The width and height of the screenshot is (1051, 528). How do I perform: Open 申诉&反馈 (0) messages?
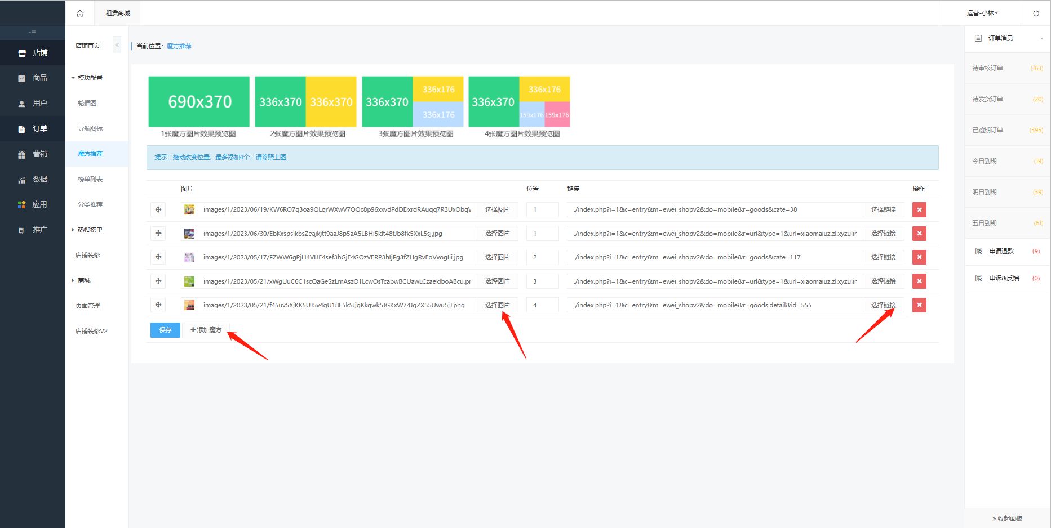click(x=1008, y=278)
